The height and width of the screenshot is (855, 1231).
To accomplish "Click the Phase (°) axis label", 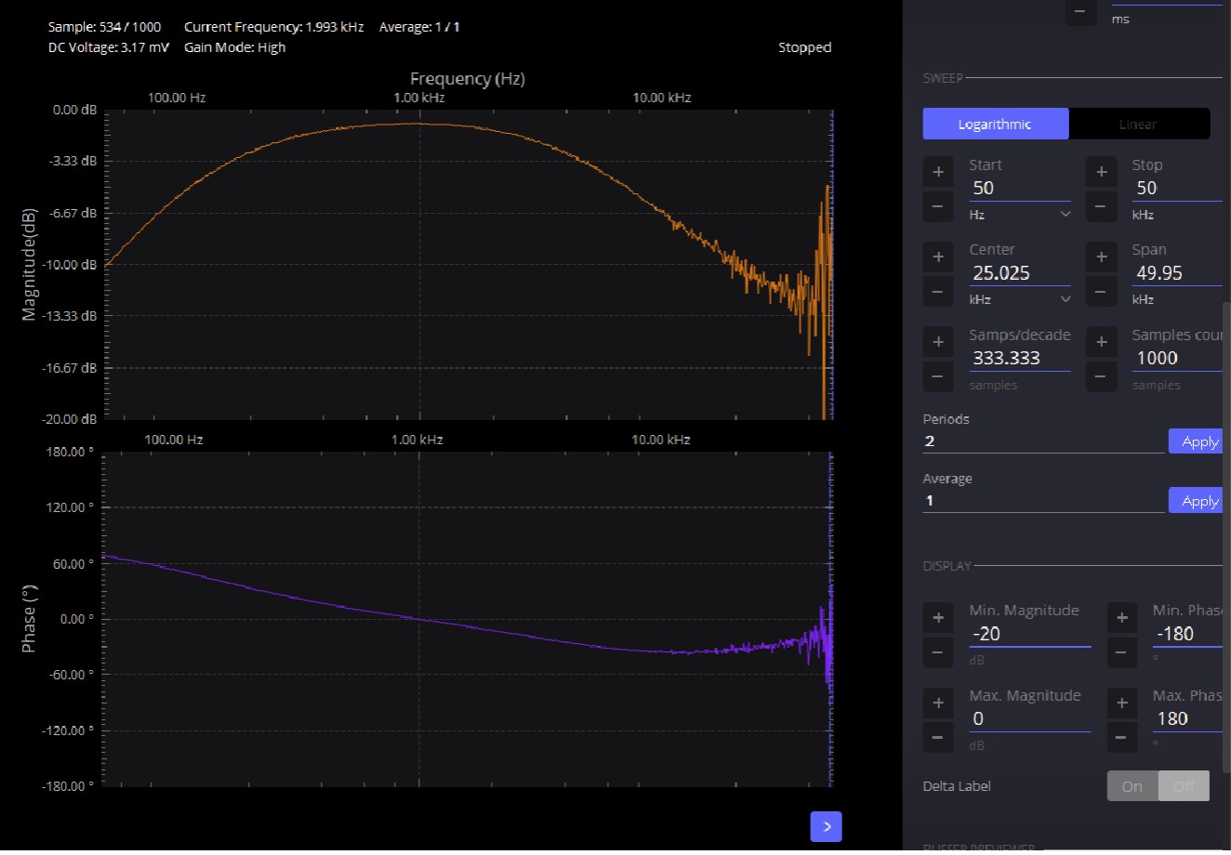I will (x=30, y=618).
